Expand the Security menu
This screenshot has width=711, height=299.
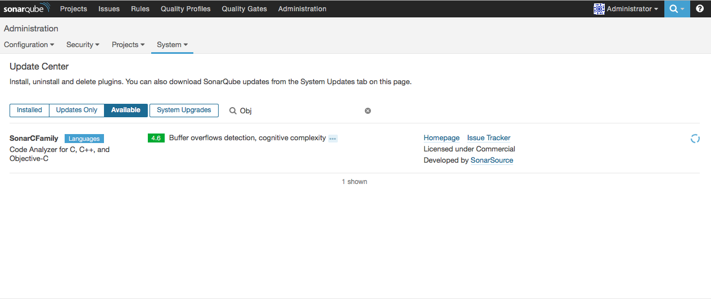(83, 45)
